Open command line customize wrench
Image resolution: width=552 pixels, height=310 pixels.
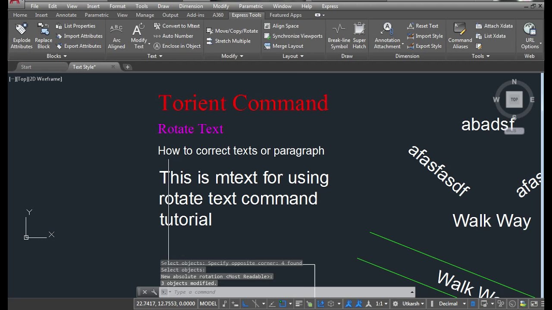[x=154, y=292]
